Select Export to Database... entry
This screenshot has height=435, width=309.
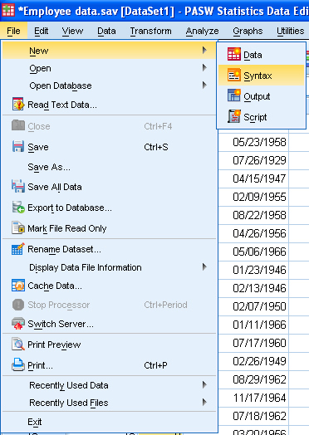pos(109,208)
